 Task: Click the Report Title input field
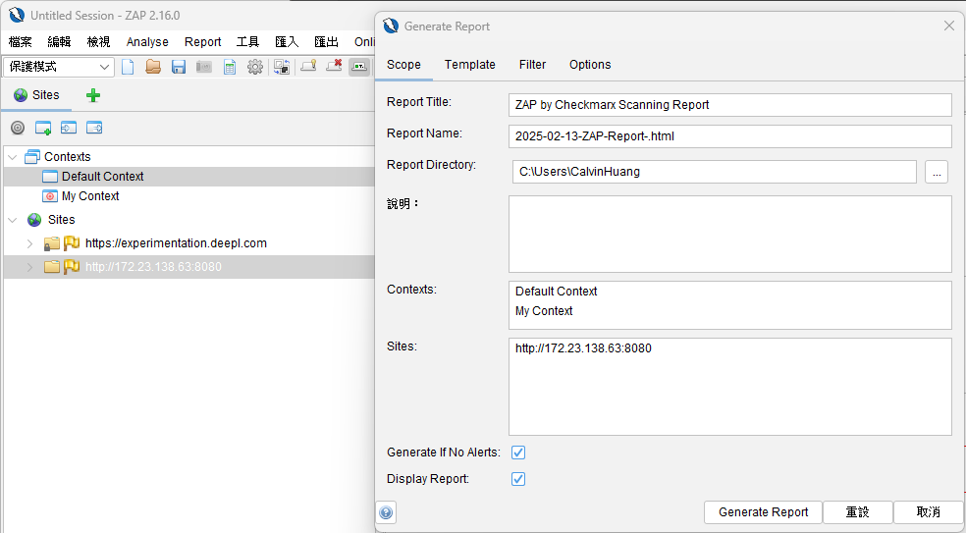pyautogui.click(x=729, y=105)
